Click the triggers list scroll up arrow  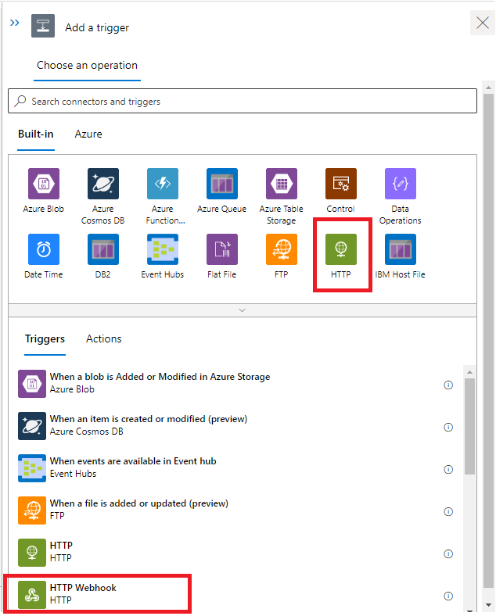pos(469,371)
